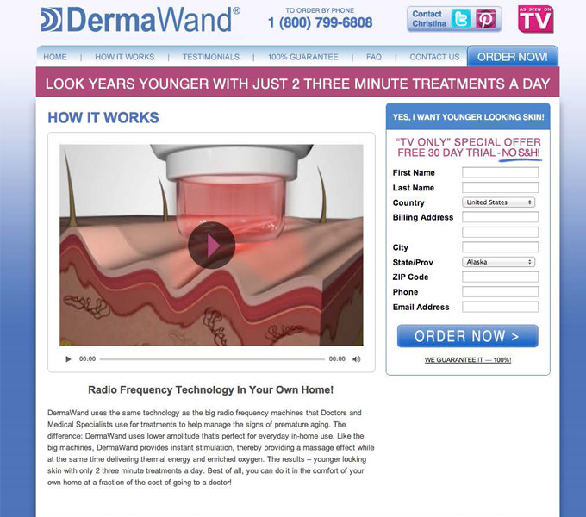Open the Pinterest icon link
This screenshot has width=586, height=517.
pyautogui.click(x=485, y=19)
